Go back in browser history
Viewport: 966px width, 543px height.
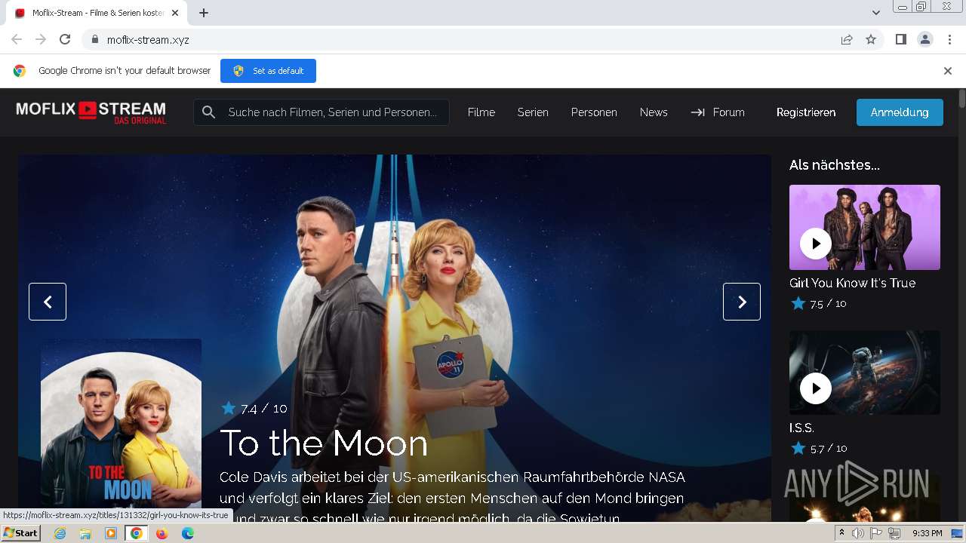[17, 39]
